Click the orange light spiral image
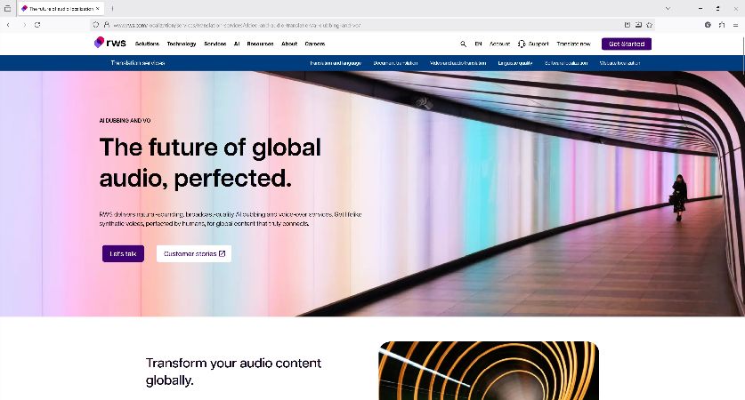The width and height of the screenshot is (745, 400). click(x=489, y=371)
